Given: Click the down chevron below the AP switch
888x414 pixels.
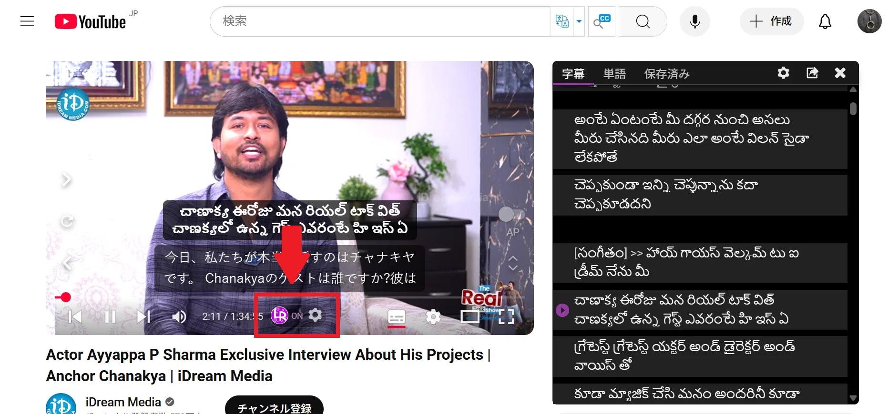Looking at the screenshot, I should [513, 267].
